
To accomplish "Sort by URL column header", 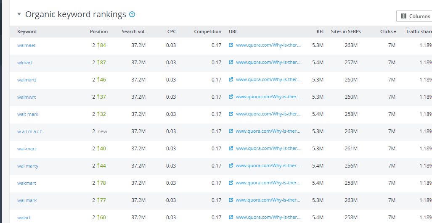I will tap(233, 31).
